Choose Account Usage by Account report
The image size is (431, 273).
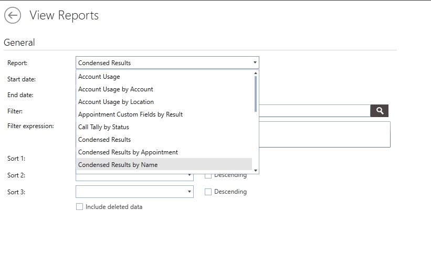pos(164,89)
